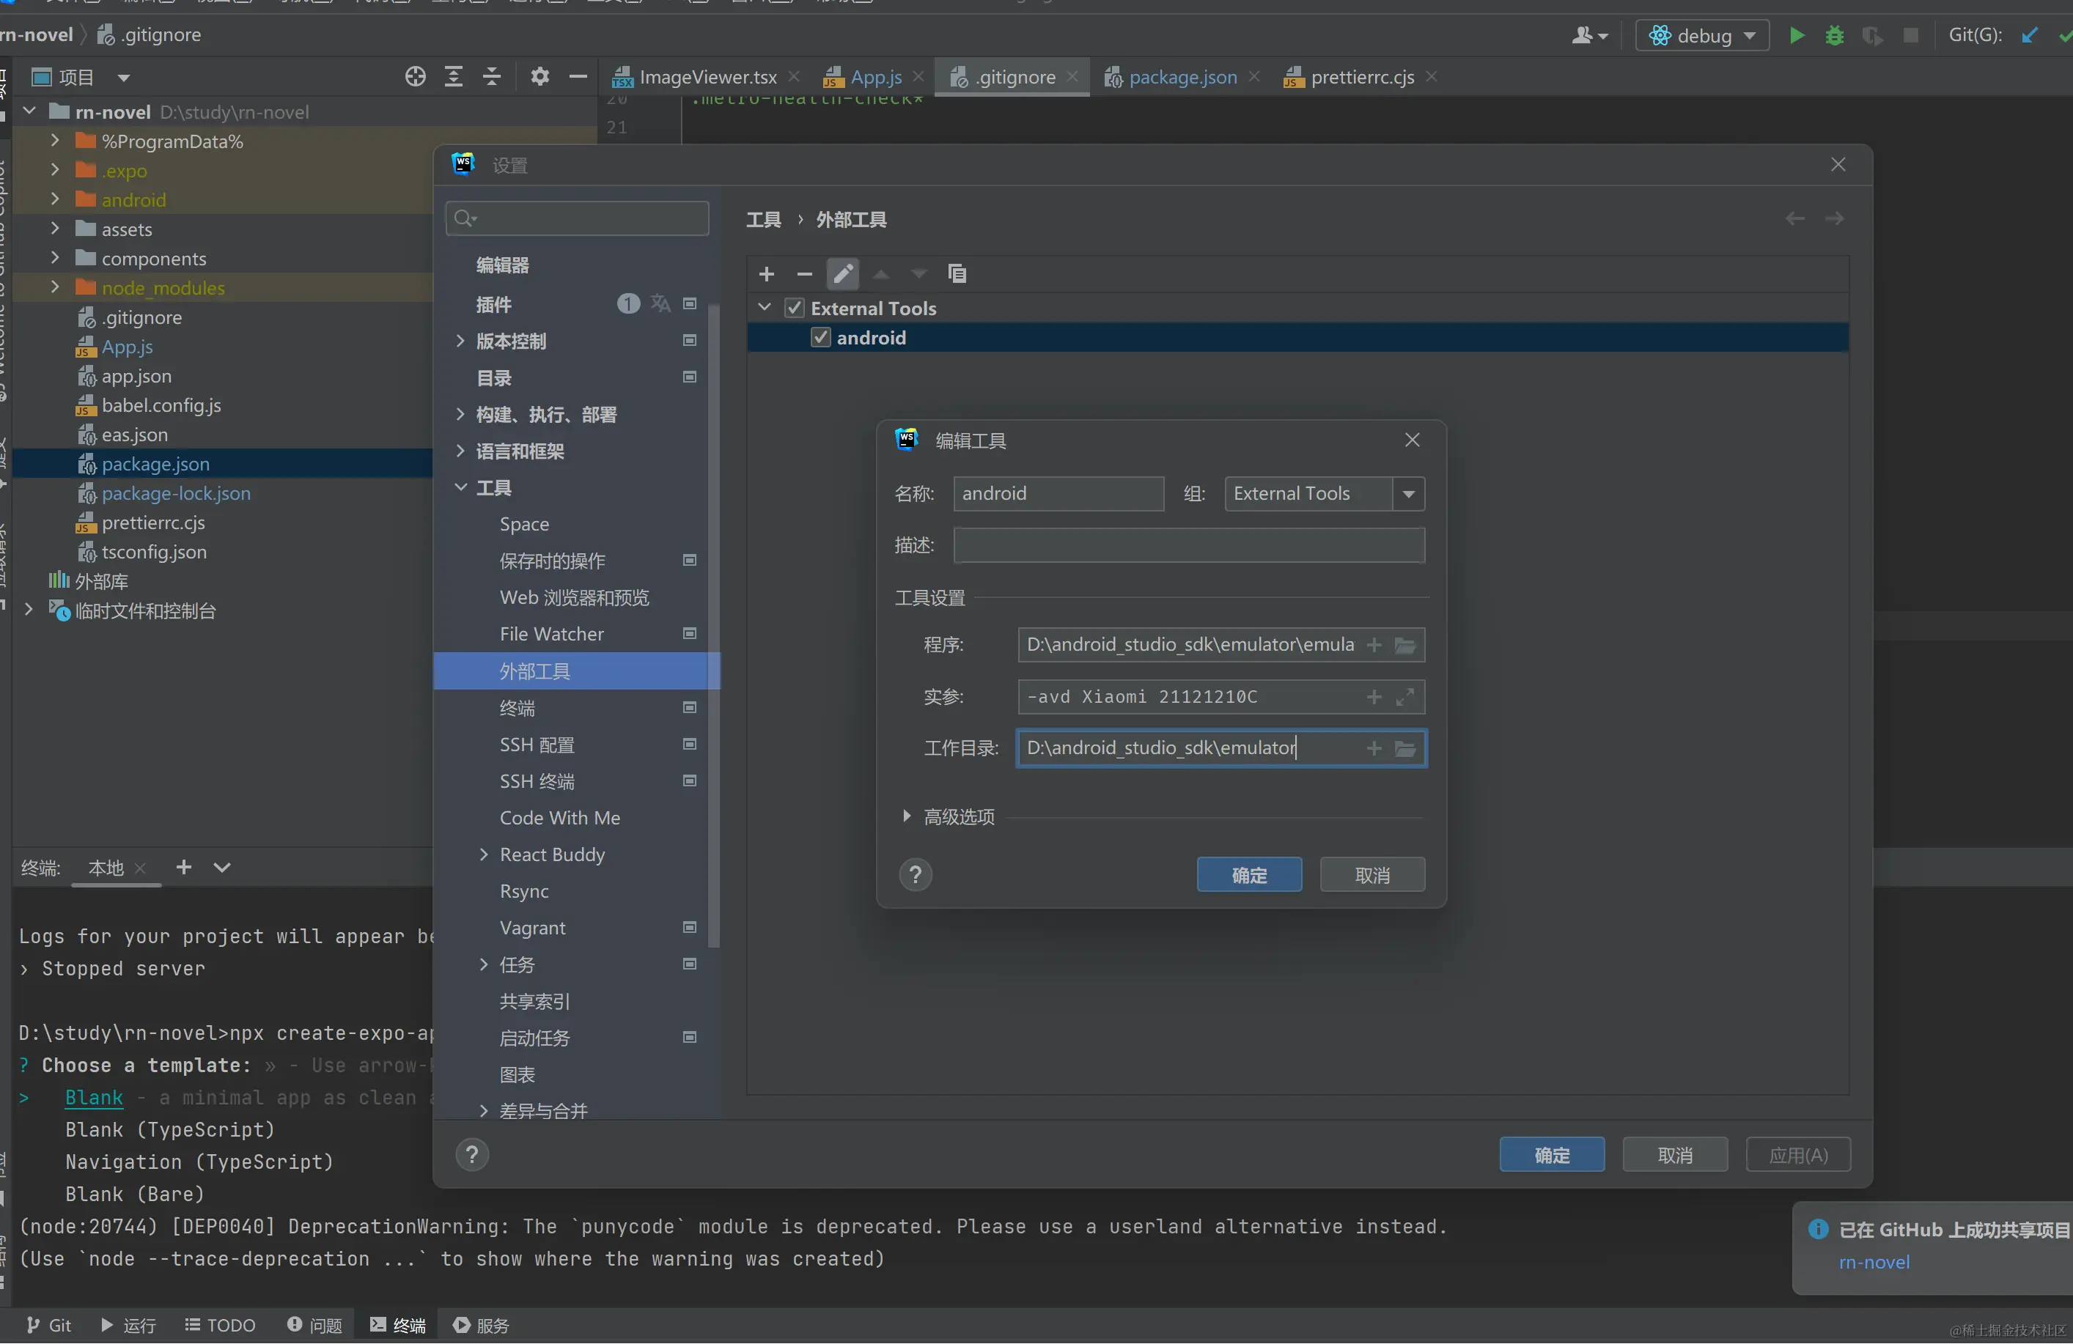
Task: Click the stop run square icon
Action: click(x=1910, y=36)
